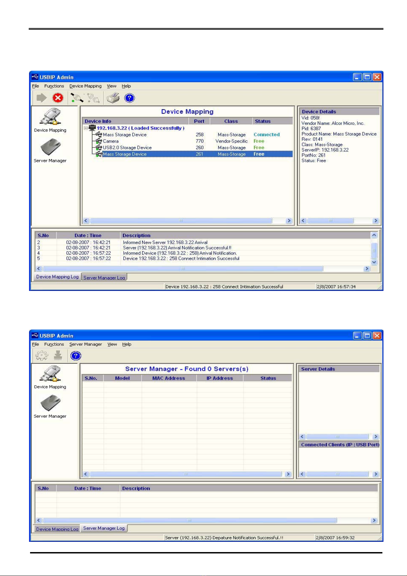Screen dimensions: 407x576
Task: Click the log's vertical scroll down arrow
Action: pos(374,262)
